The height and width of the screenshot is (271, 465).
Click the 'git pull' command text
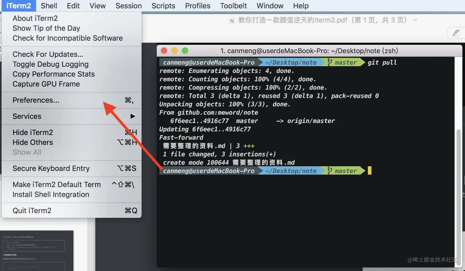(382, 62)
